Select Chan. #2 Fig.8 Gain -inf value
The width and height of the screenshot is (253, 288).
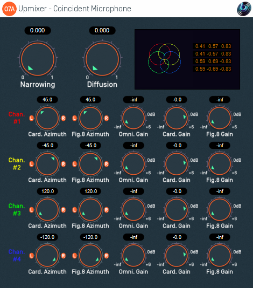220,146
